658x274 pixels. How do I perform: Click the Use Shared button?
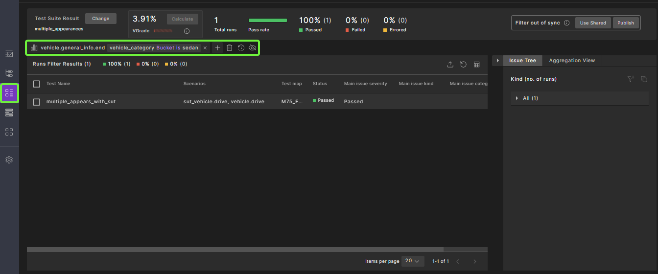593,23
